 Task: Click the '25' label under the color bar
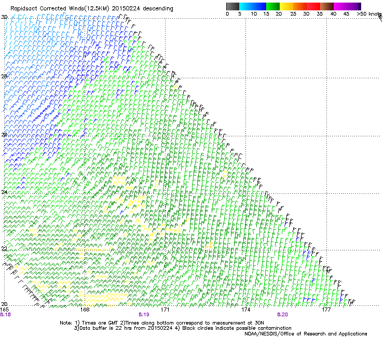(x=293, y=14)
